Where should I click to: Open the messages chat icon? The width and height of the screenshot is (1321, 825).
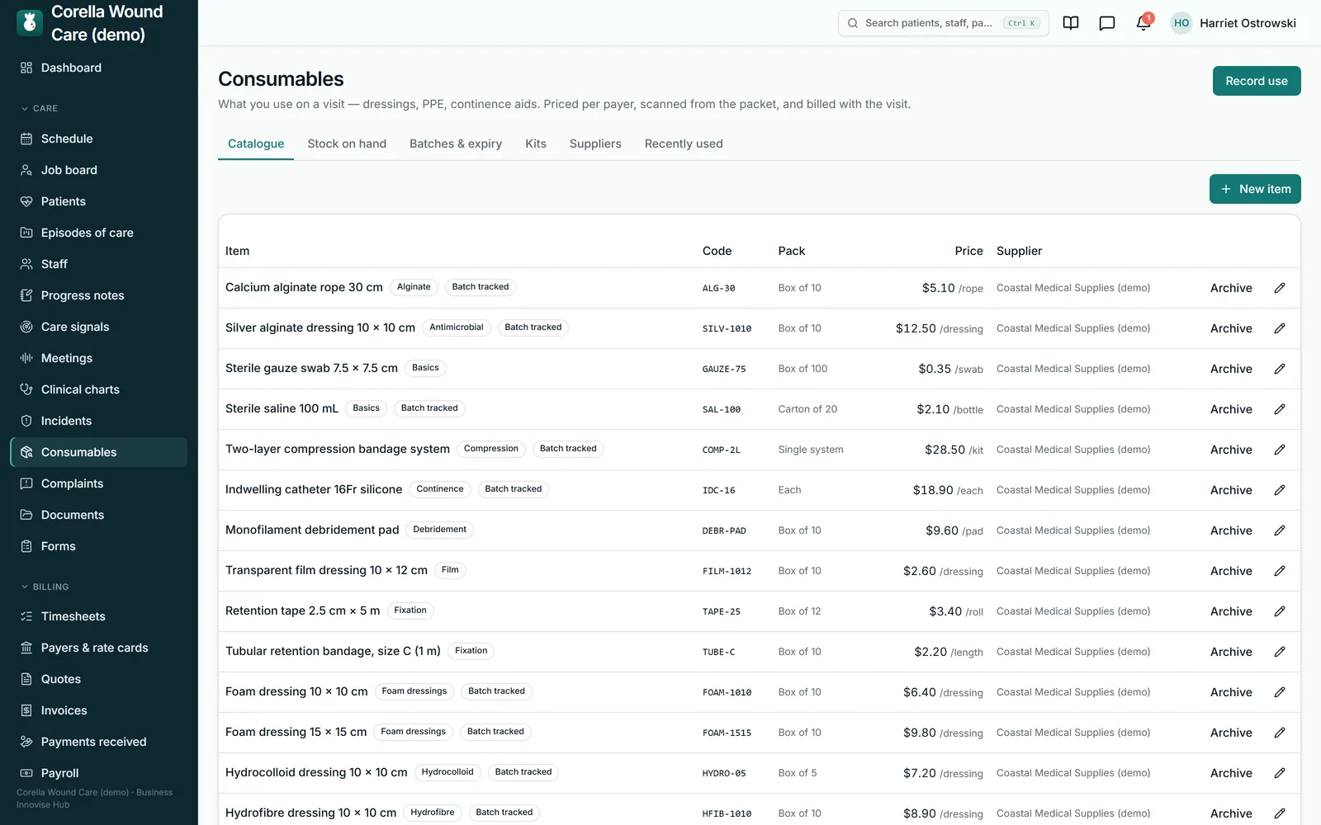[x=1107, y=23]
